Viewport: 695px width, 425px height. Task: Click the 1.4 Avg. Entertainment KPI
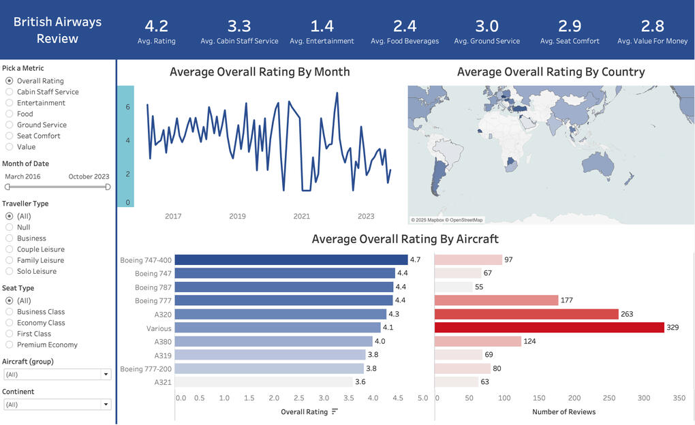(x=322, y=31)
